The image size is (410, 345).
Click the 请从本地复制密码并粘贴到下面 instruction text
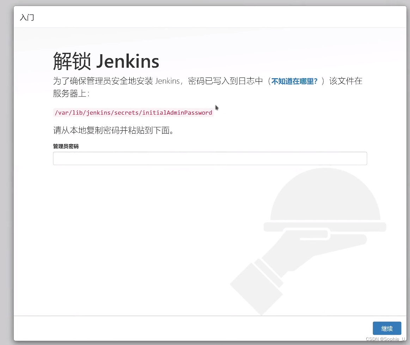point(114,130)
